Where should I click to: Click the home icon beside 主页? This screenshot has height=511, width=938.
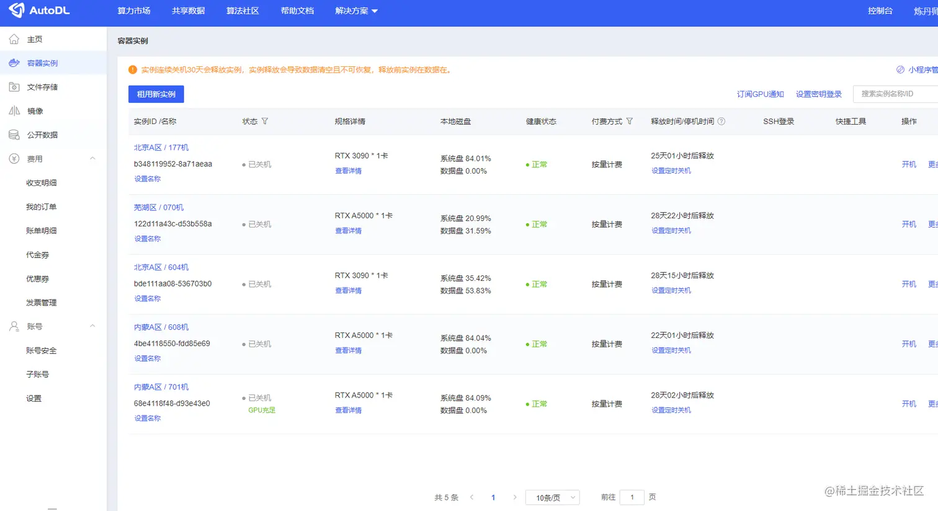[x=14, y=39]
